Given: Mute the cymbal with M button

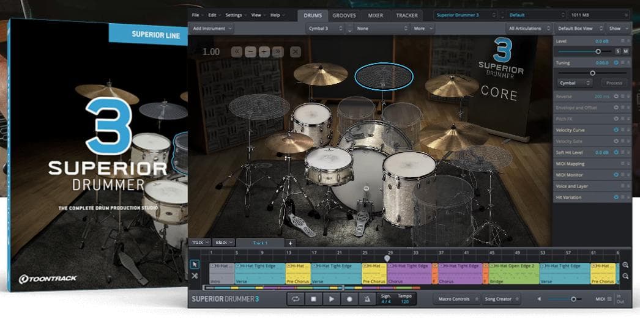Looking at the screenshot, I should 626,51.
